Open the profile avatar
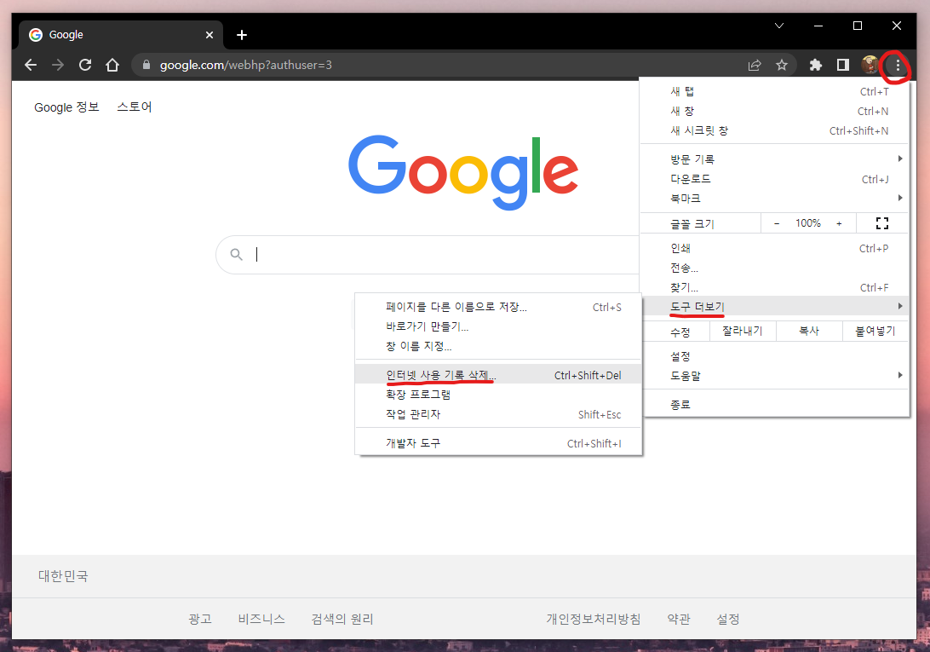The image size is (930, 652). pyautogui.click(x=870, y=65)
